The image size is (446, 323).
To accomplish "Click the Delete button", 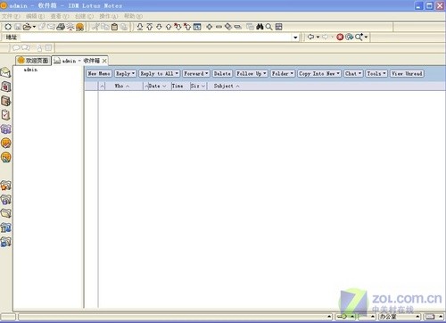I will [x=222, y=73].
